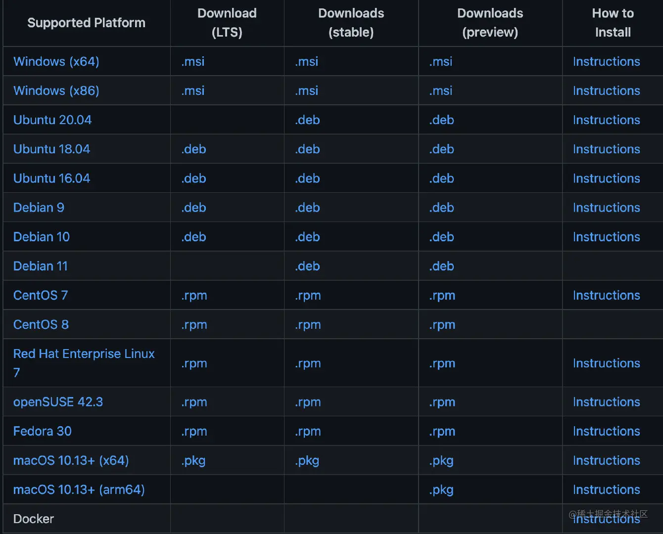Open Instructions for Fedora 30
The width and height of the screenshot is (663, 534).
(x=606, y=431)
